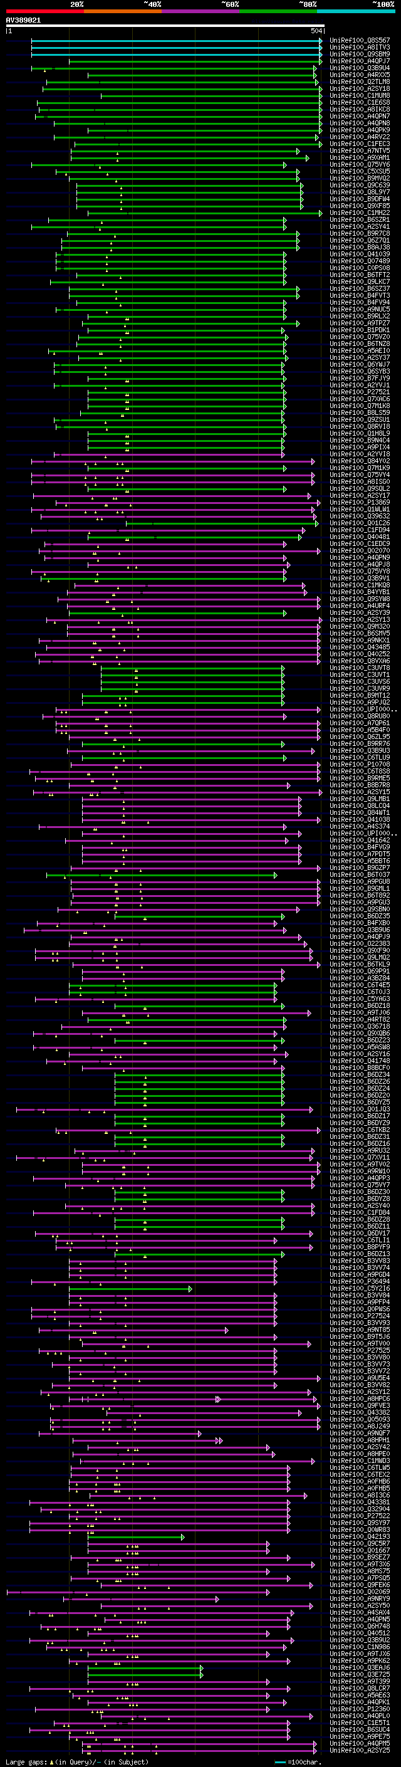Click the green alignment bar for UniRef100_A2SY18
The width and height of the screenshot is (401, 1767).
point(182,88)
